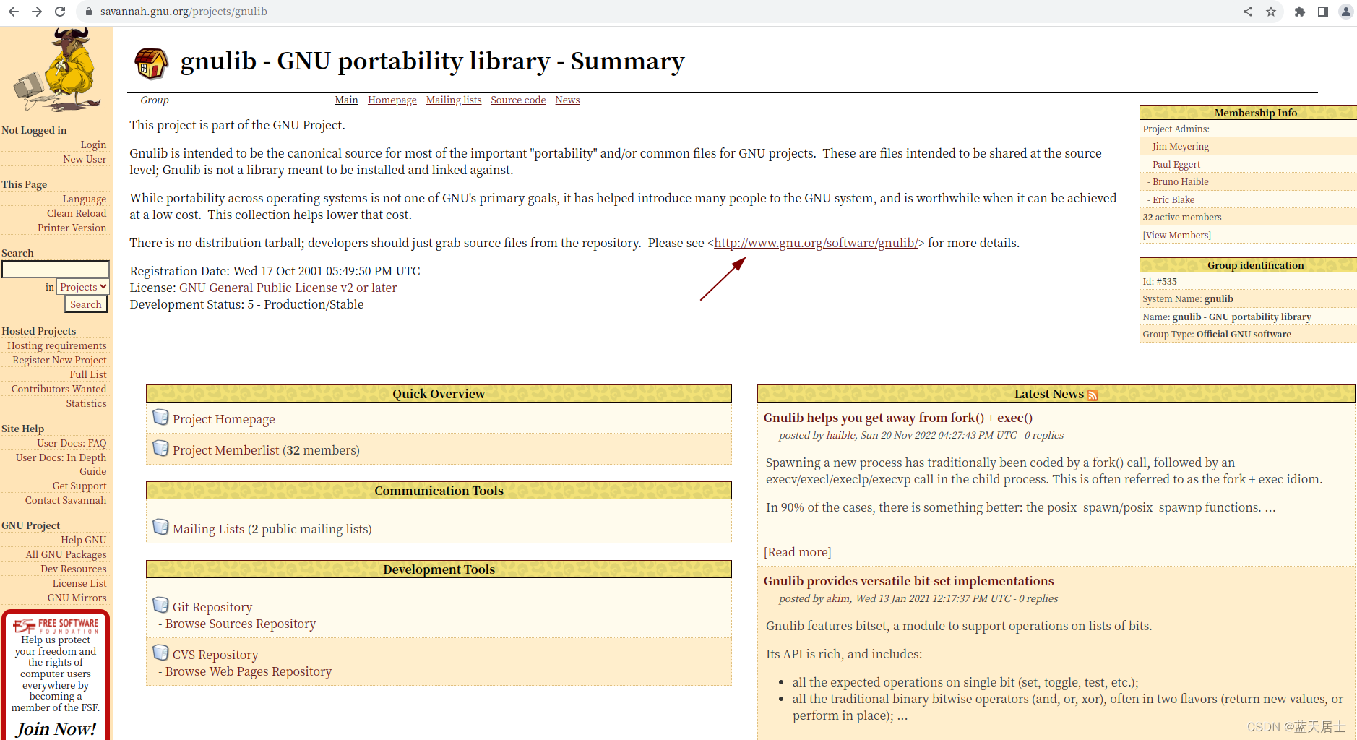Click Browse Web Pages Repository link
Image resolution: width=1357 pixels, height=740 pixels.
coord(249,671)
